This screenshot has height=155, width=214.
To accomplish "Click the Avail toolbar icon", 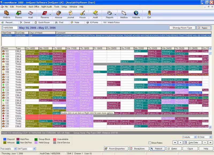I will point(30,14).
